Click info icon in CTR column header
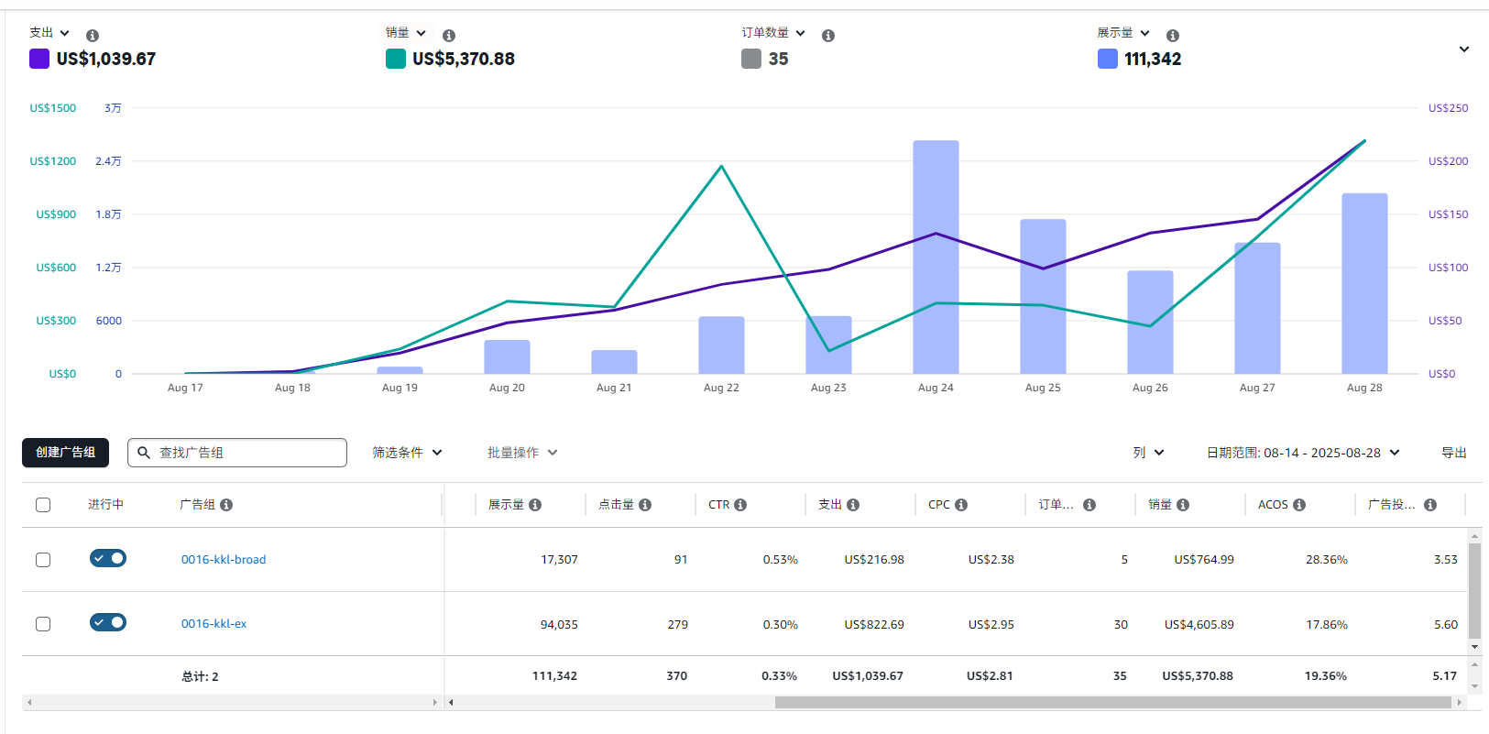The image size is (1489, 734). pyautogui.click(x=740, y=505)
